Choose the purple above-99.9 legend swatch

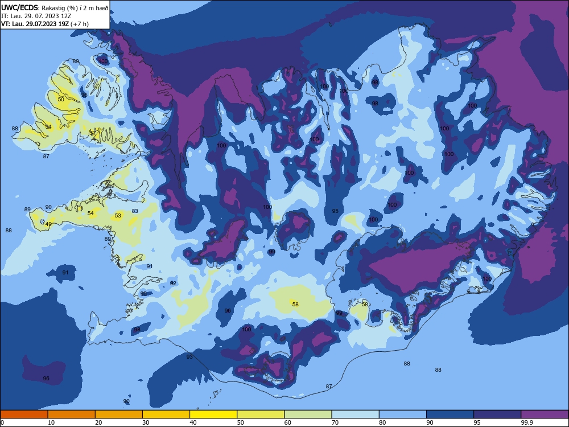[545, 414]
